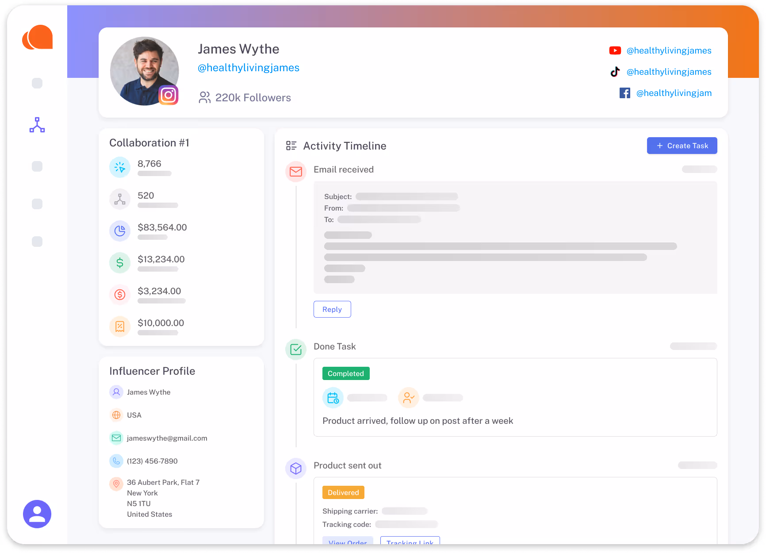The image size is (766, 553).
Task: Open the @healthylivingjames Instagram handle link
Action: (x=249, y=68)
